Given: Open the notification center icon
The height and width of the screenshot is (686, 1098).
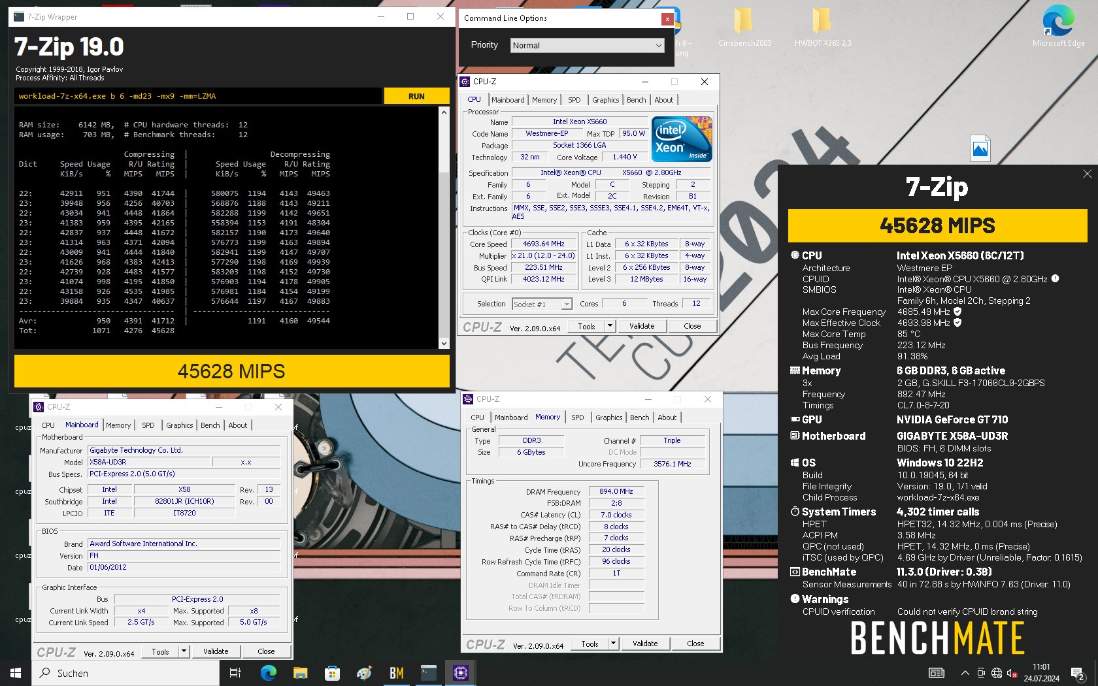Looking at the screenshot, I should click(1078, 673).
